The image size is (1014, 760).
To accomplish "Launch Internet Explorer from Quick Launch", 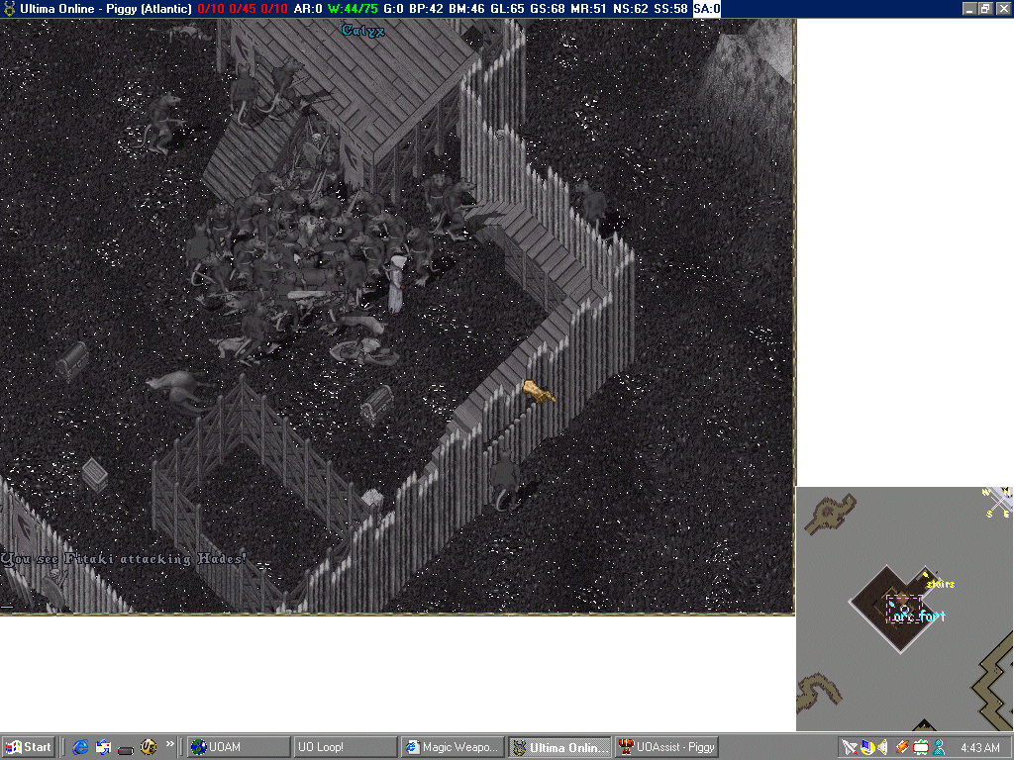I will point(80,747).
